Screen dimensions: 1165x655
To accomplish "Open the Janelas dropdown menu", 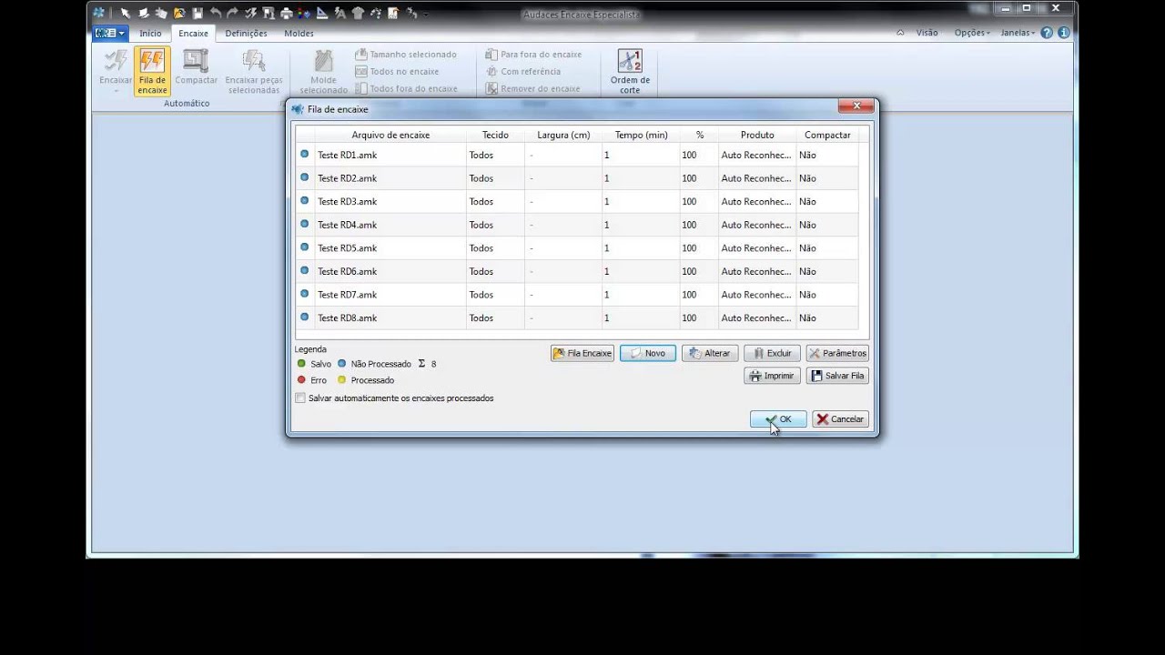I will [1018, 33].
